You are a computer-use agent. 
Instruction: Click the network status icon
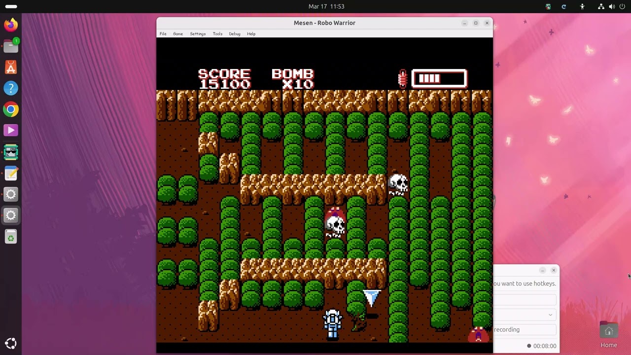[601, 6]
